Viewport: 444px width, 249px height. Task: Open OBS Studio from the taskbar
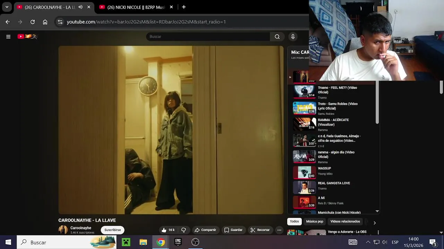pos(195,242)
